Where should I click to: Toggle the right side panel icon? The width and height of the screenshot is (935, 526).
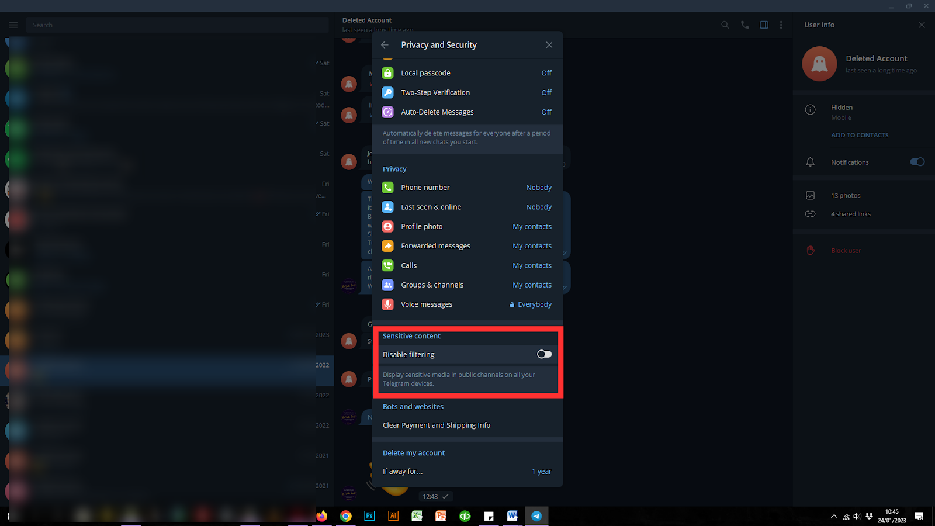[x=764, y=25]
